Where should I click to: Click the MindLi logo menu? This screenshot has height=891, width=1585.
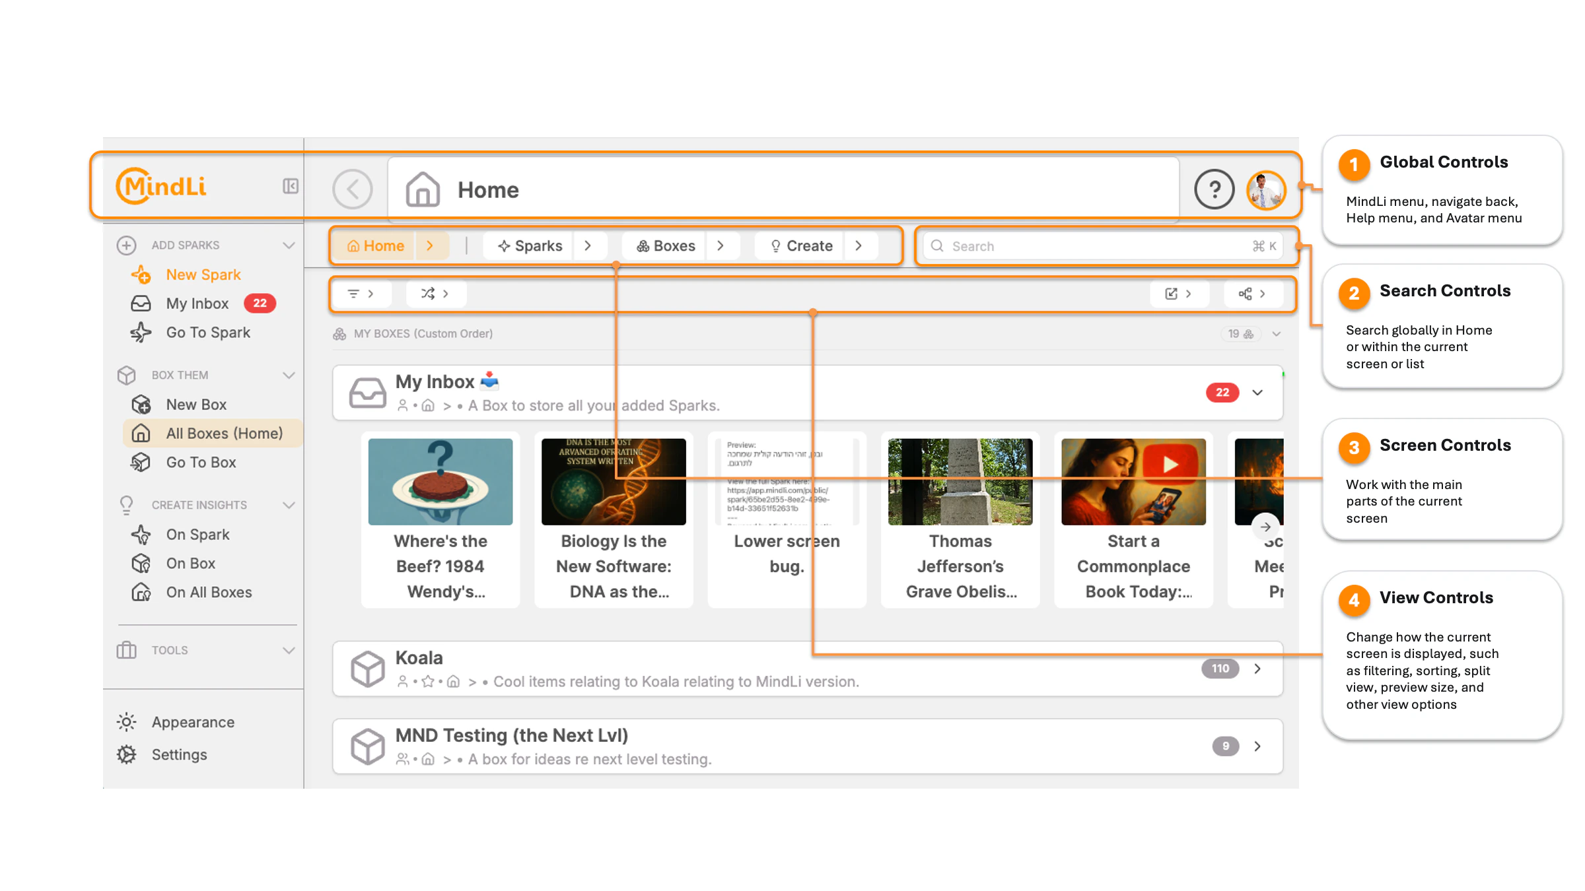click(x=160, y=186)
